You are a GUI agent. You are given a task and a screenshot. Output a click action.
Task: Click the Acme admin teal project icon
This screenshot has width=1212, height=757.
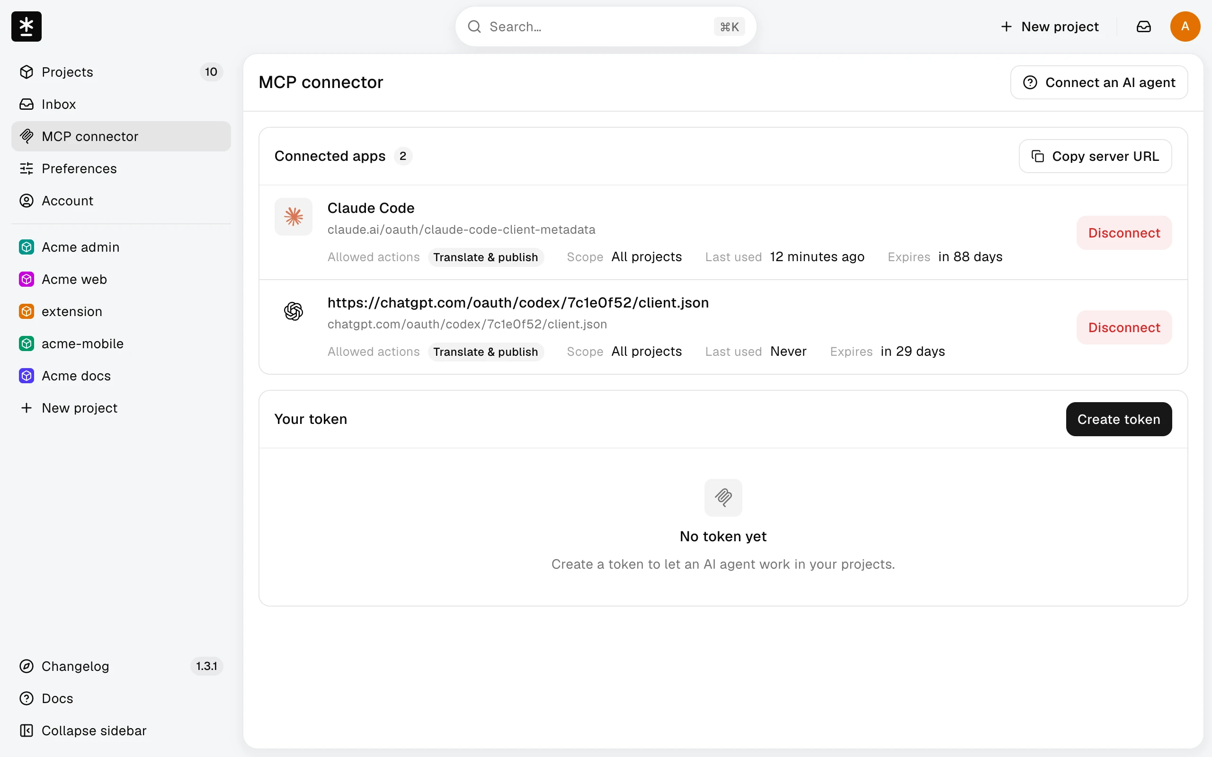tap(27, 247)
